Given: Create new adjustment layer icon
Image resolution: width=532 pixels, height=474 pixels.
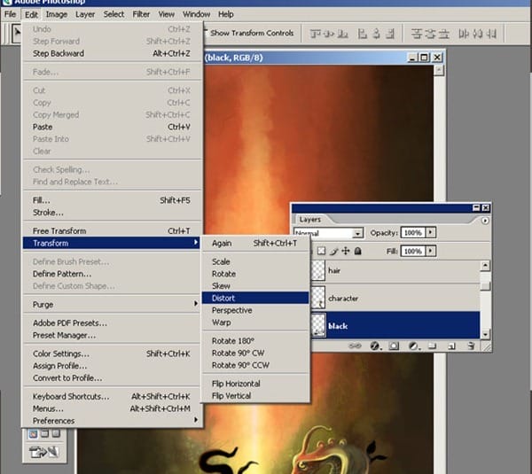Looking at the screenshot, I should 412,346.
